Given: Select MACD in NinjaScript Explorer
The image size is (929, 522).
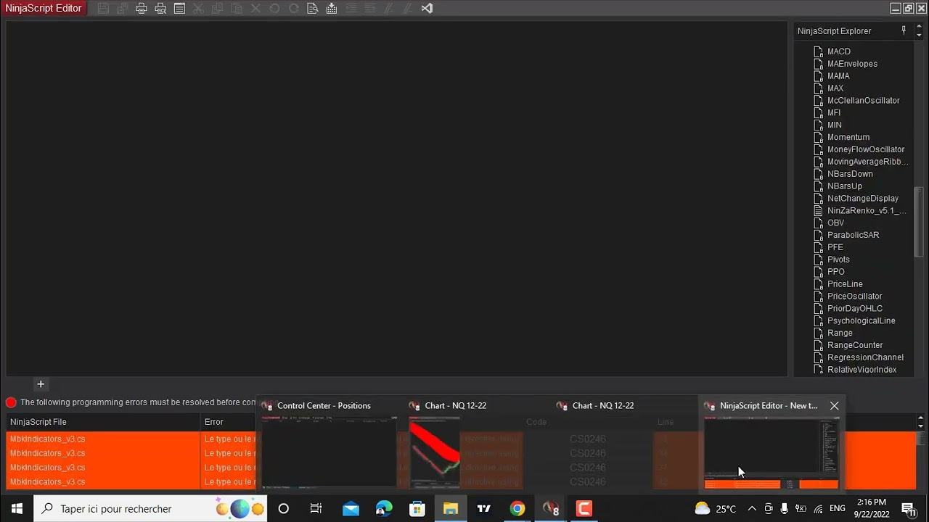Looking at the screenshot, I should pyautogui.click(x=838, y=51).
